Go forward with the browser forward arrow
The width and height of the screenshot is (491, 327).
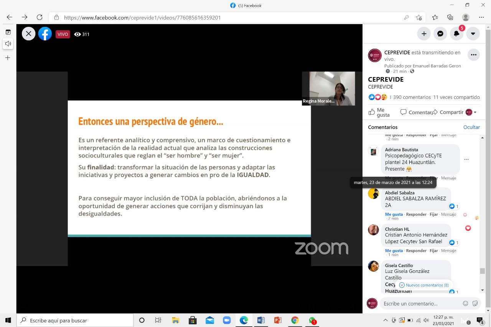coord(25,17)
